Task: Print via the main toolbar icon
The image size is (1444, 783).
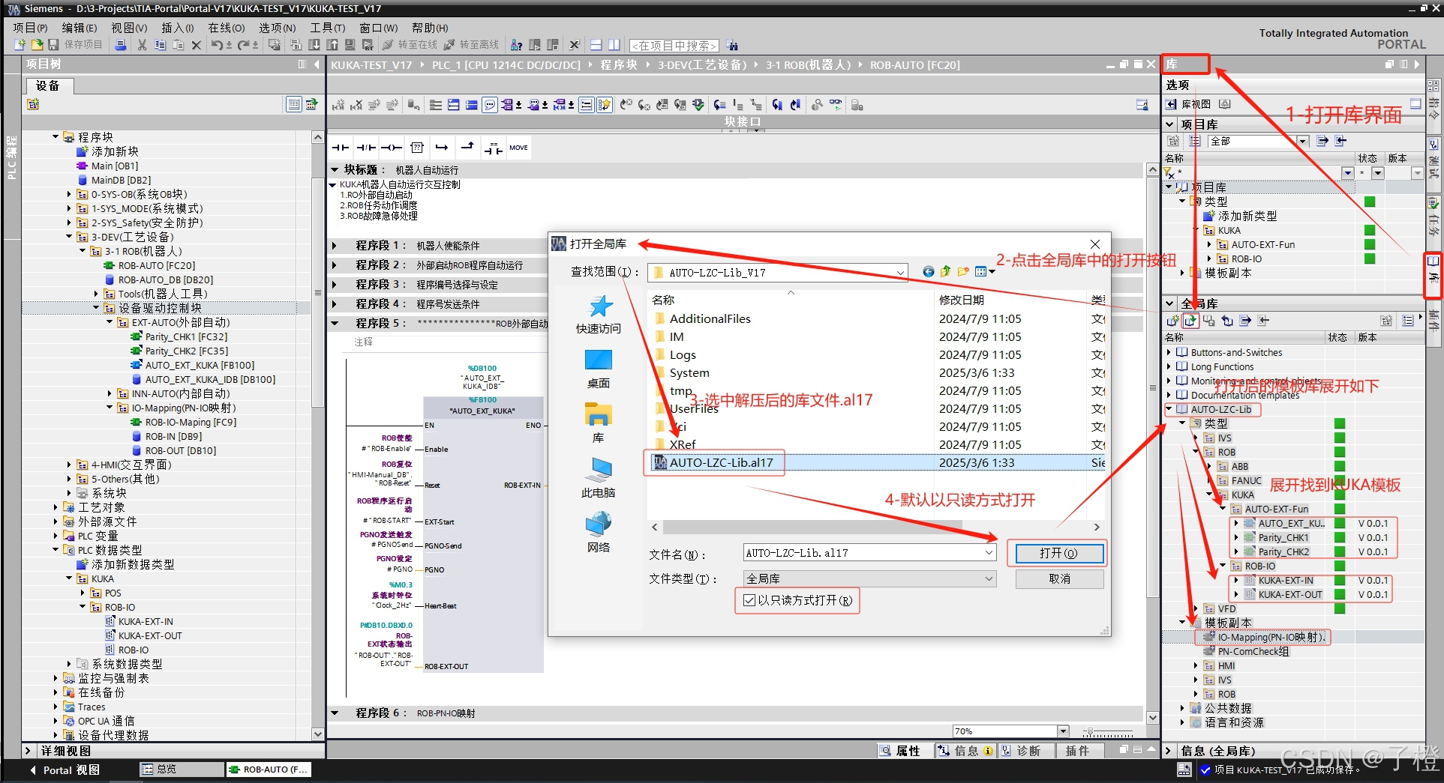Action: [121, 45]
